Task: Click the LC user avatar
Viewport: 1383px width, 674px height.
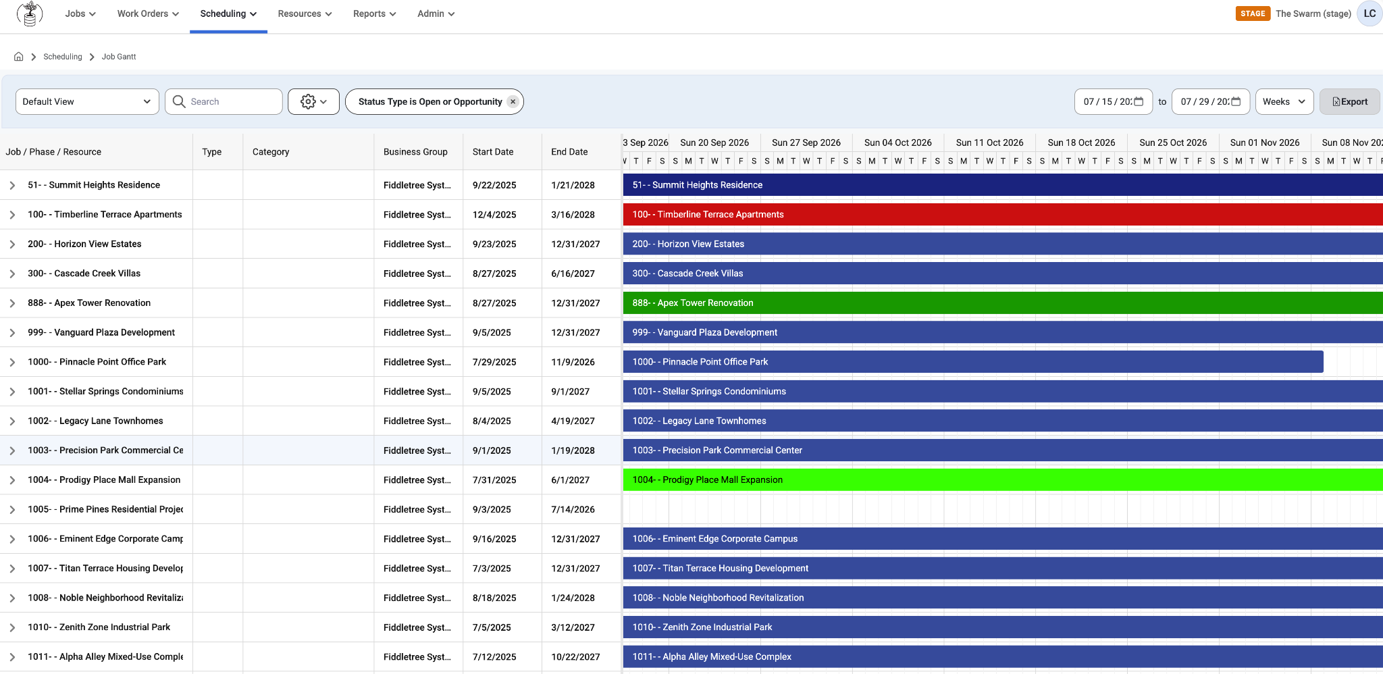Action: coord(1369,14)
